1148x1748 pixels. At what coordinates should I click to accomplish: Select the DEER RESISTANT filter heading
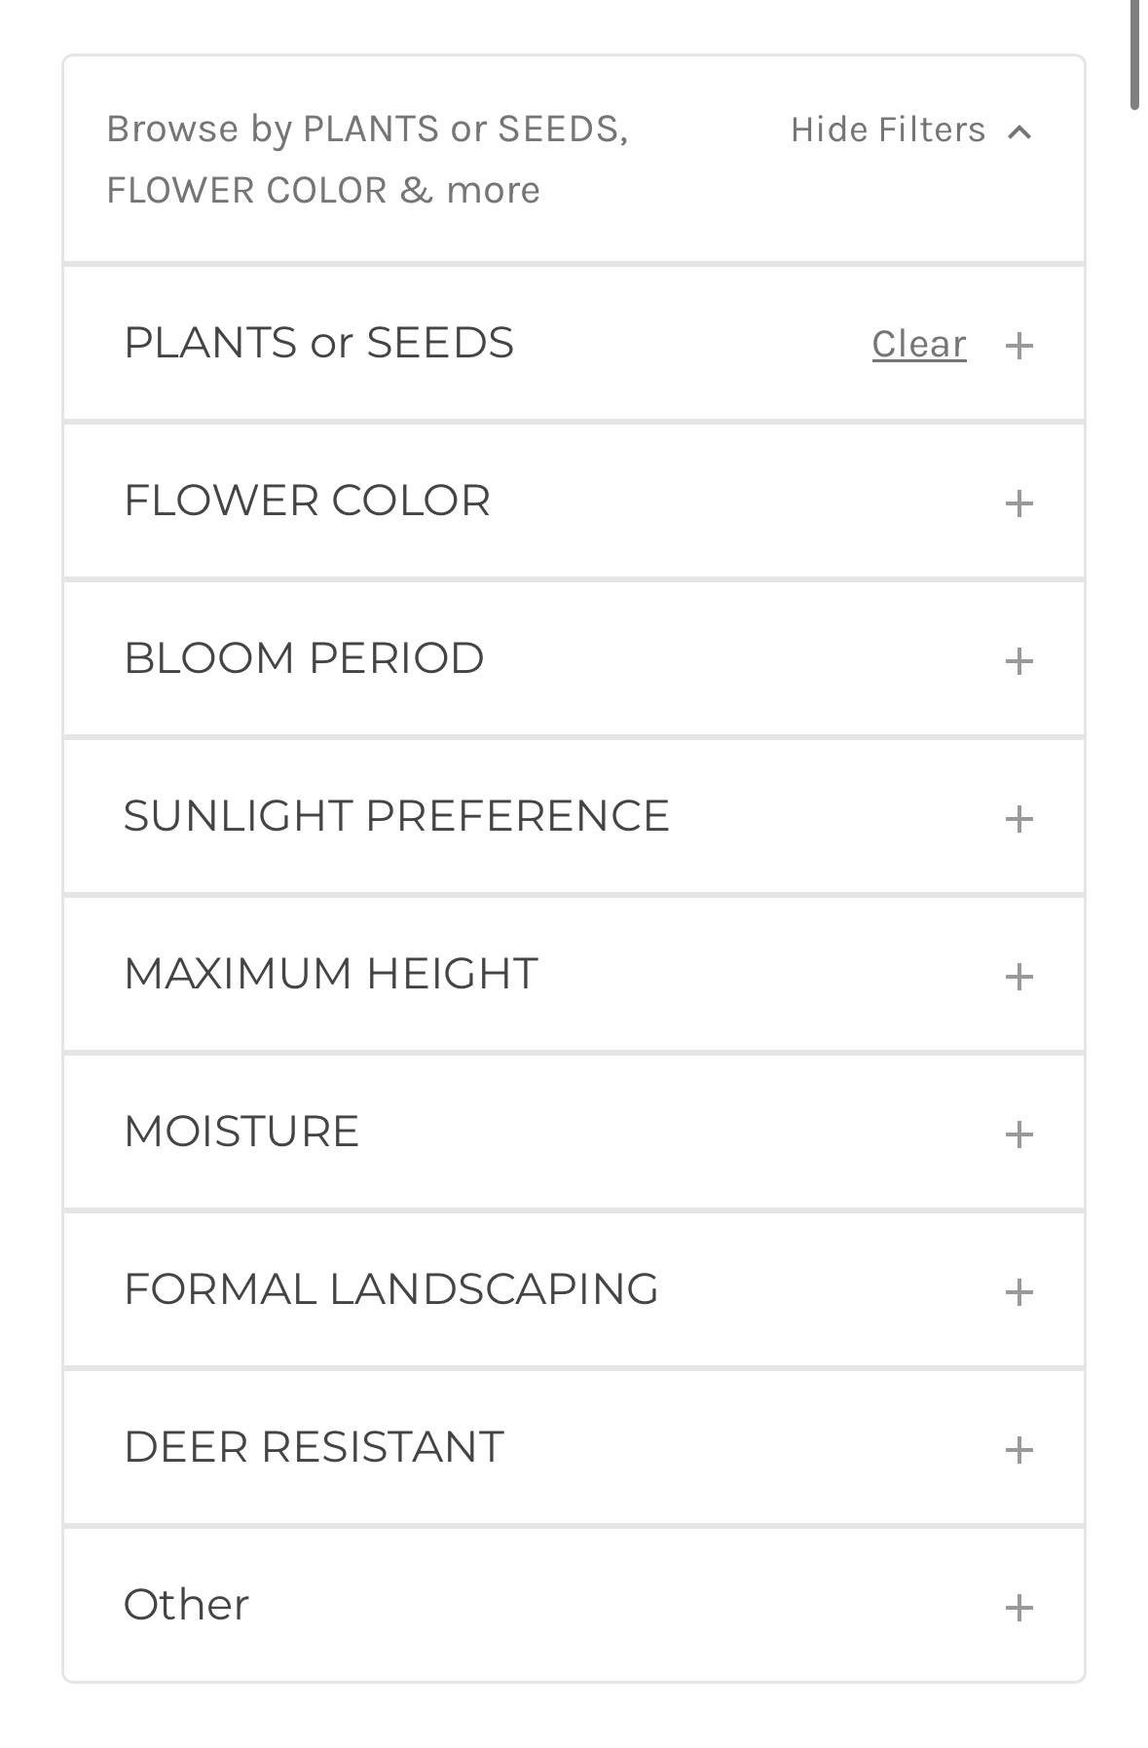(x=314, y=1447)
